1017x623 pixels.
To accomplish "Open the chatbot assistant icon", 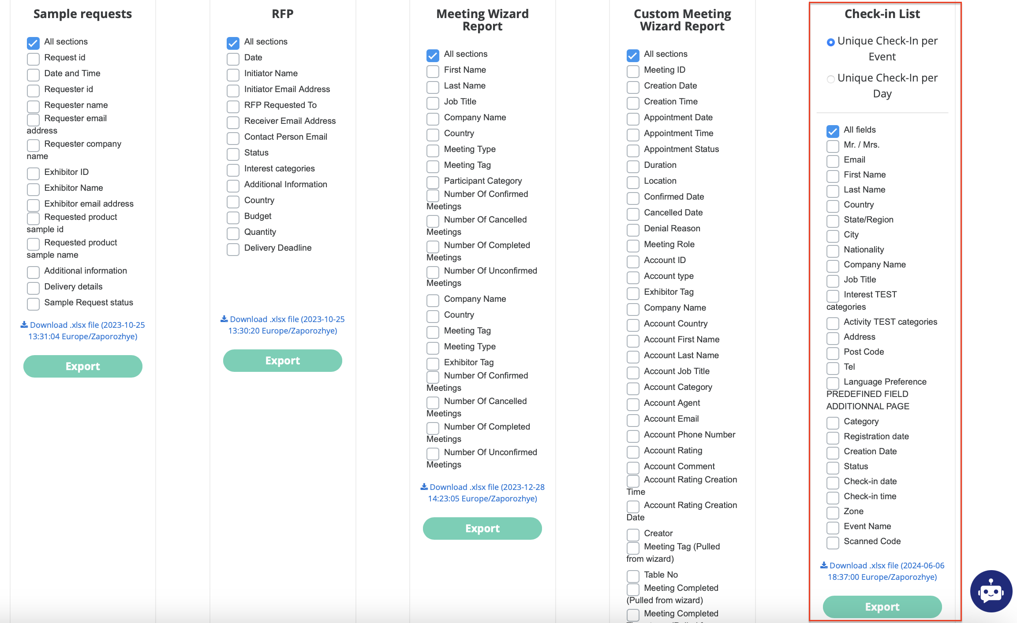I will coord(991,591).
